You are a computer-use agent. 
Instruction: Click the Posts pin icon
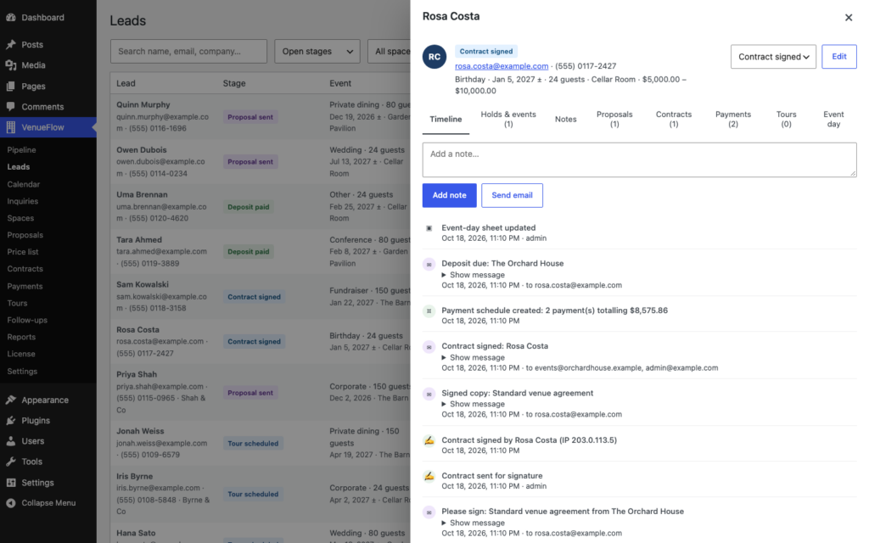[x=11, y=44]
